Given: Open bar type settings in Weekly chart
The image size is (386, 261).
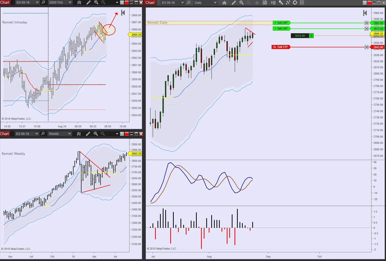Looking at the screenshot, I should (x=79, y=134).
